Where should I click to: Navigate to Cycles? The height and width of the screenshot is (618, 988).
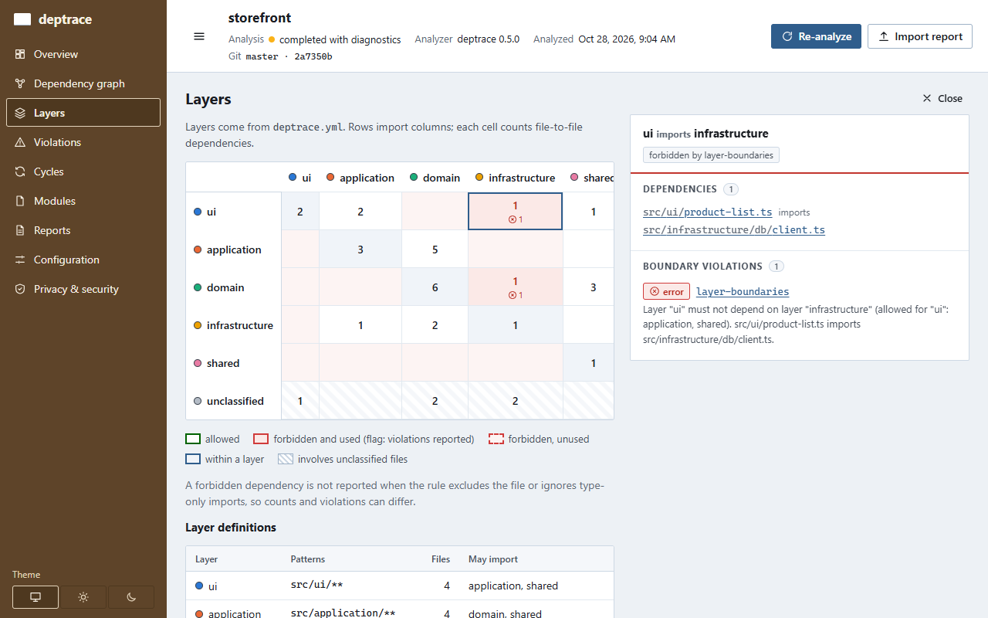83,171
